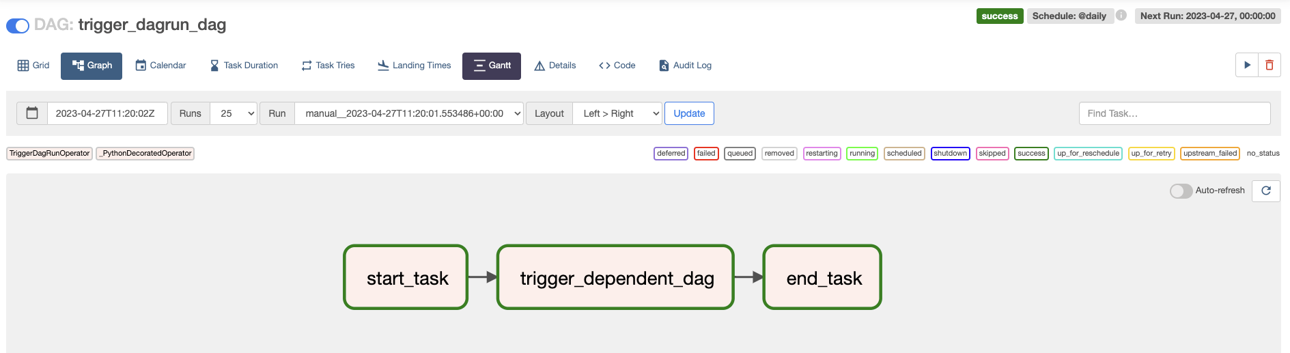Click the delete DAG trash icon

point(1270,66)
